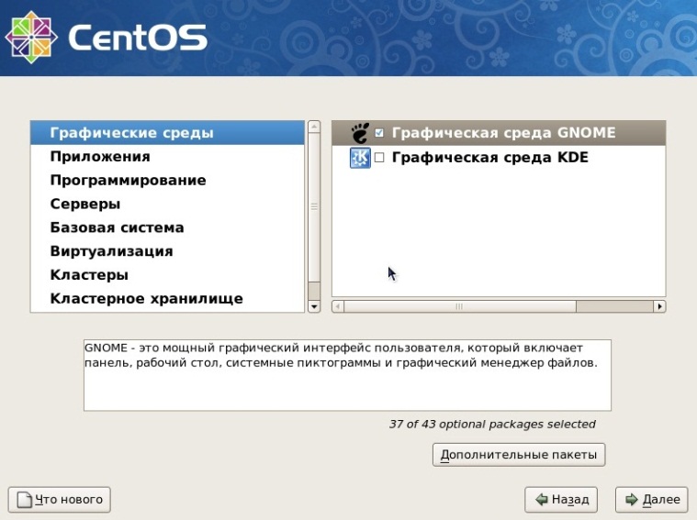Select the Кластеры category
This screenshot has width=697, height=520.
click(167, 275)
